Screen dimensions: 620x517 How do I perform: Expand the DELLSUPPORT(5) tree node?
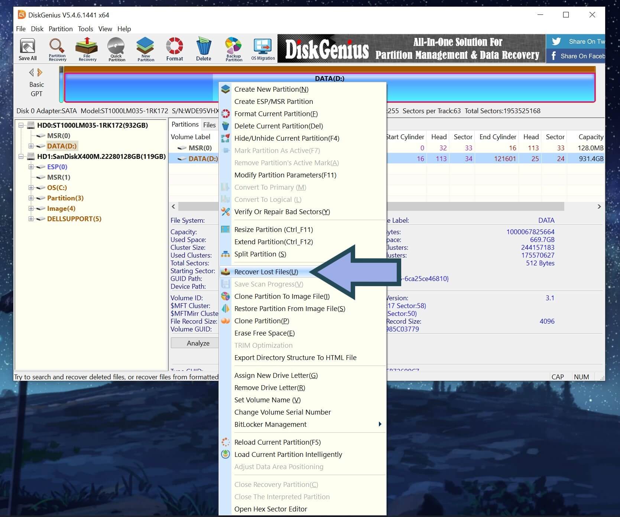[x=31, y=219]
